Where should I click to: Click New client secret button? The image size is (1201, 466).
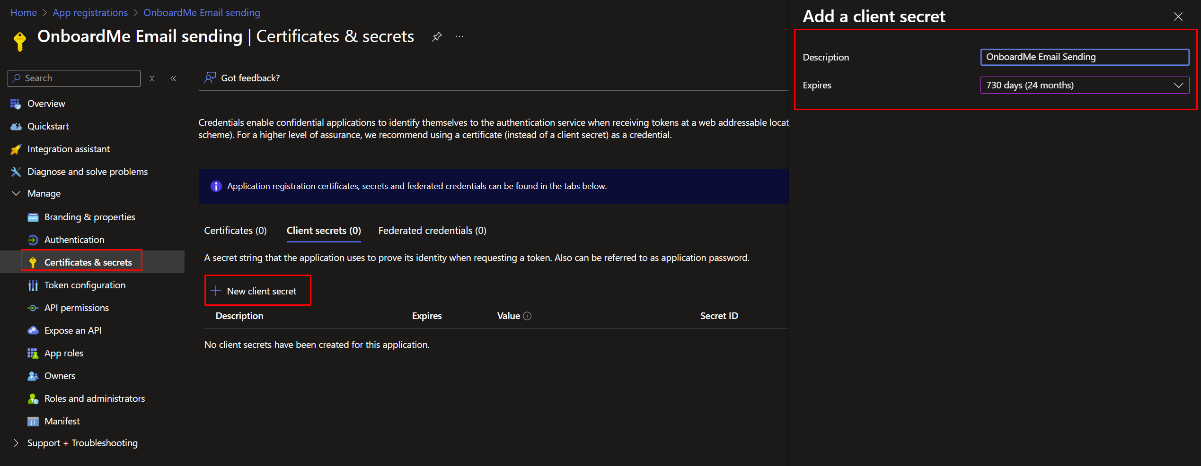(x=257, y=291)
